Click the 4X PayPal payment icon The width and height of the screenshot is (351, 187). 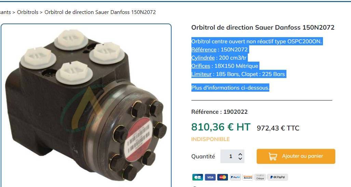(278, 177)
